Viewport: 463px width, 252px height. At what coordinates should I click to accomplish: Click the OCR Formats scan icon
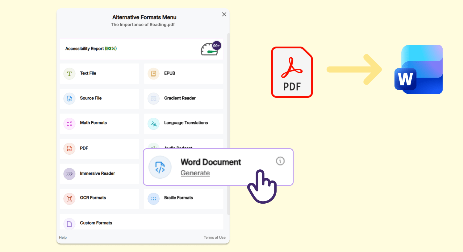click(69, 199)
